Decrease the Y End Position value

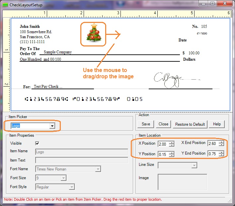221,155
